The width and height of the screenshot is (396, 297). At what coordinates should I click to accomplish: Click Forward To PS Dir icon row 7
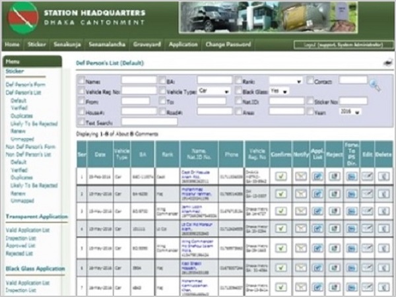coord(352,287)
